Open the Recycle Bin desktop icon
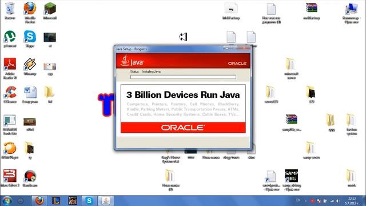Image resolution: width=366 pixels, height=206 pixels. [x=10, y=9]
